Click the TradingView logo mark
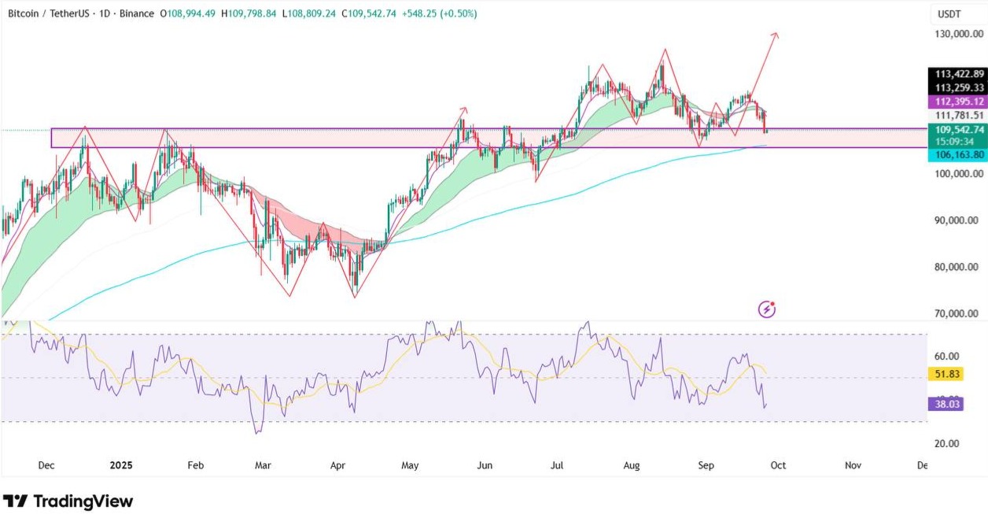Image resolution: width=988 pixels, height=514 pixels. click(16, 501)
